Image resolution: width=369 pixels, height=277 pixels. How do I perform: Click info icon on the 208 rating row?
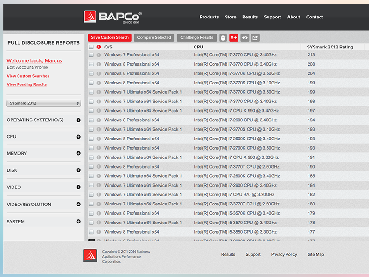[99, 64]
